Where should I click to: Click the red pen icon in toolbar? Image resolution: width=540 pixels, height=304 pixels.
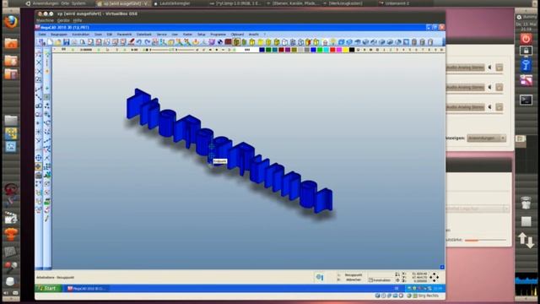click(132, 42)
